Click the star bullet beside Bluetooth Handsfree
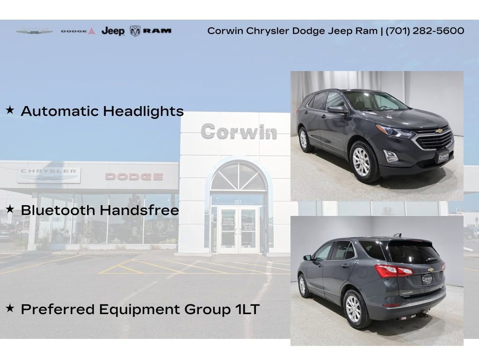The image size is (479, 359). [x=10, y=209]
